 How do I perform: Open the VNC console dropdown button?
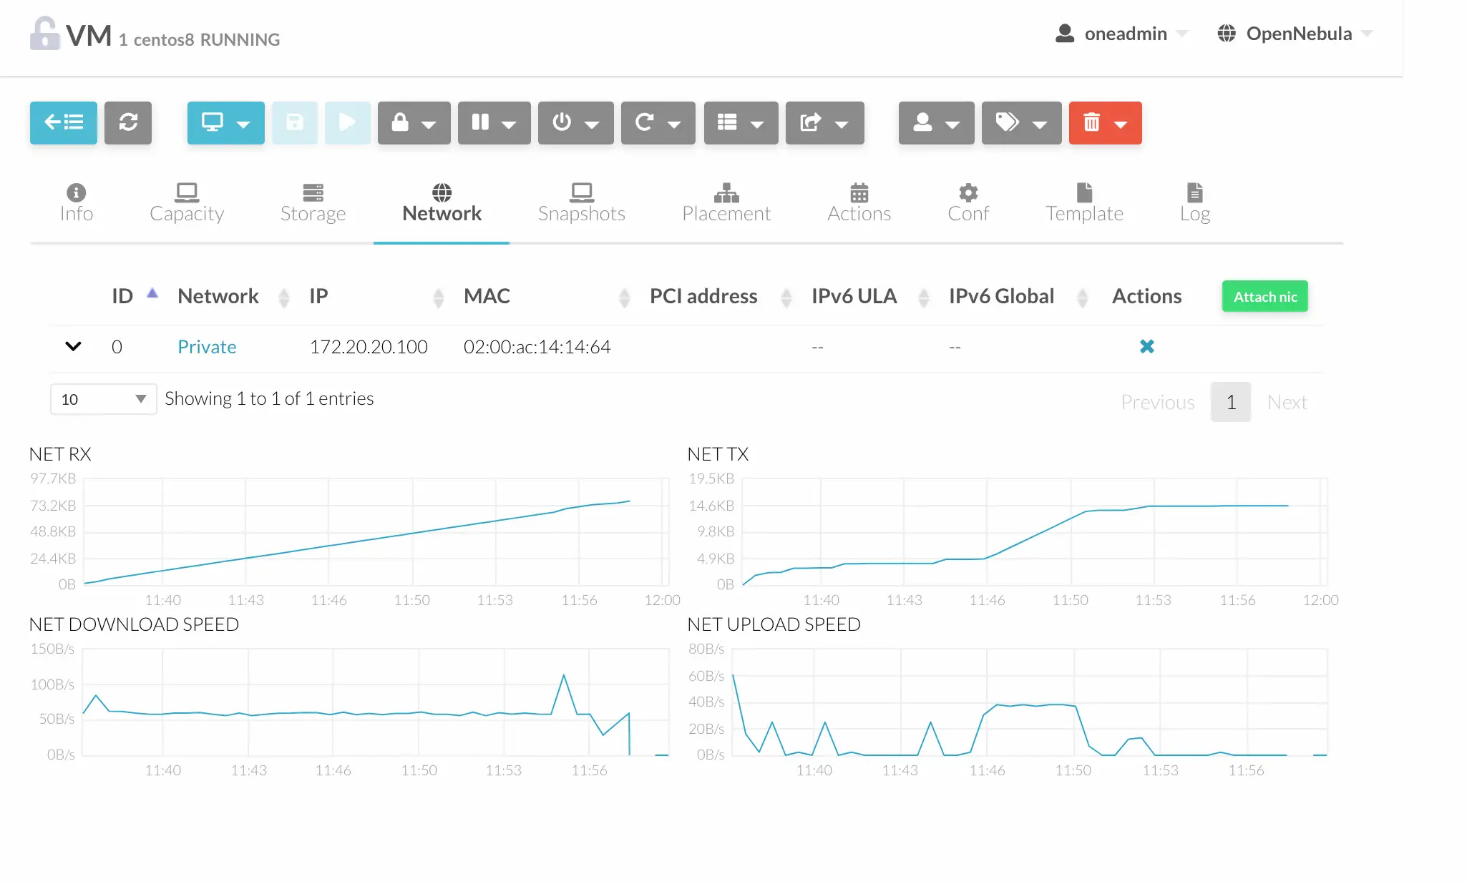(x=225, y=122)
